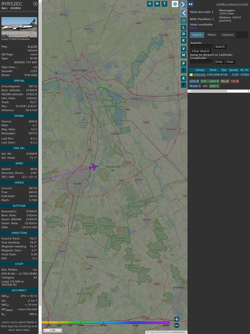Zoom out with the minus button

(177, 325)
